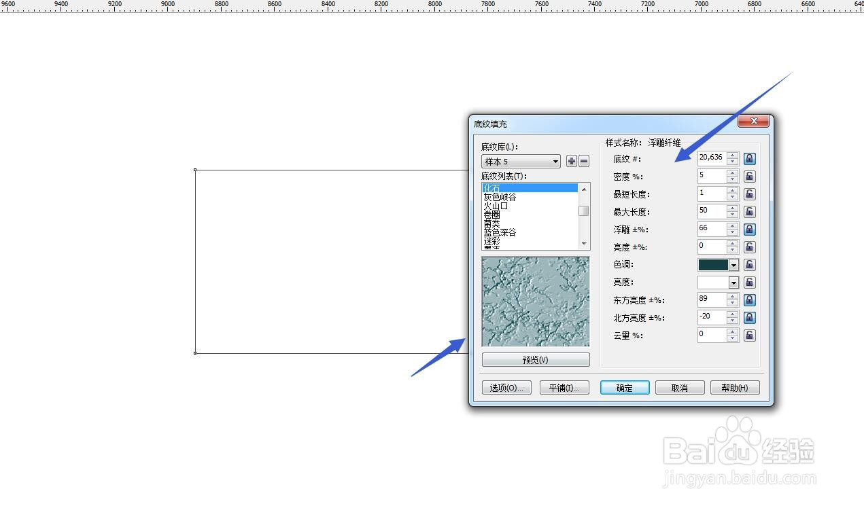Viewport: 864px width, 508px height.
Task: Decrease 最大长度 with spinner down arrow
Action: [732, 215]
